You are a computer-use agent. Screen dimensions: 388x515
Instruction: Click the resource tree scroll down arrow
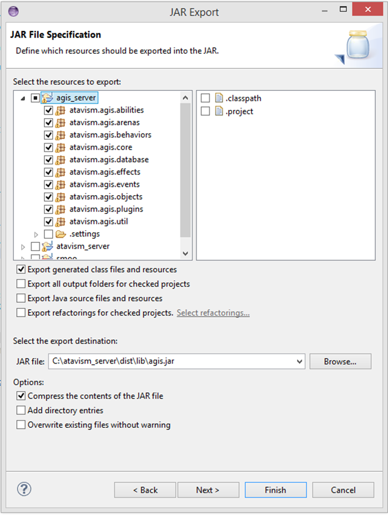185,253
